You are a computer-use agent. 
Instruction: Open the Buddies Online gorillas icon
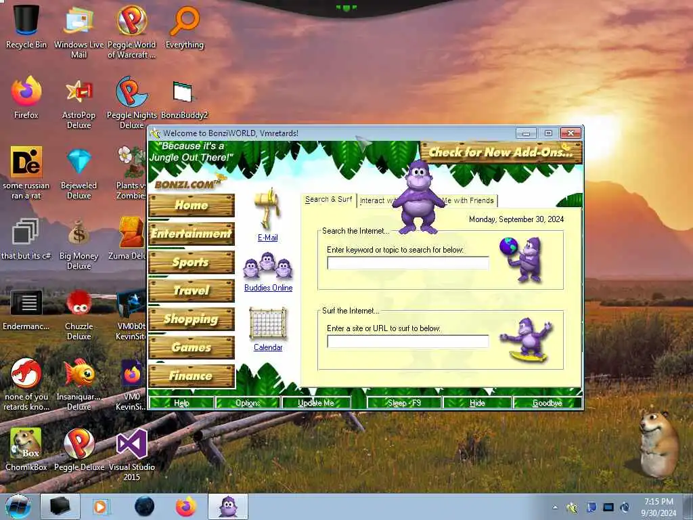[268, 265]
